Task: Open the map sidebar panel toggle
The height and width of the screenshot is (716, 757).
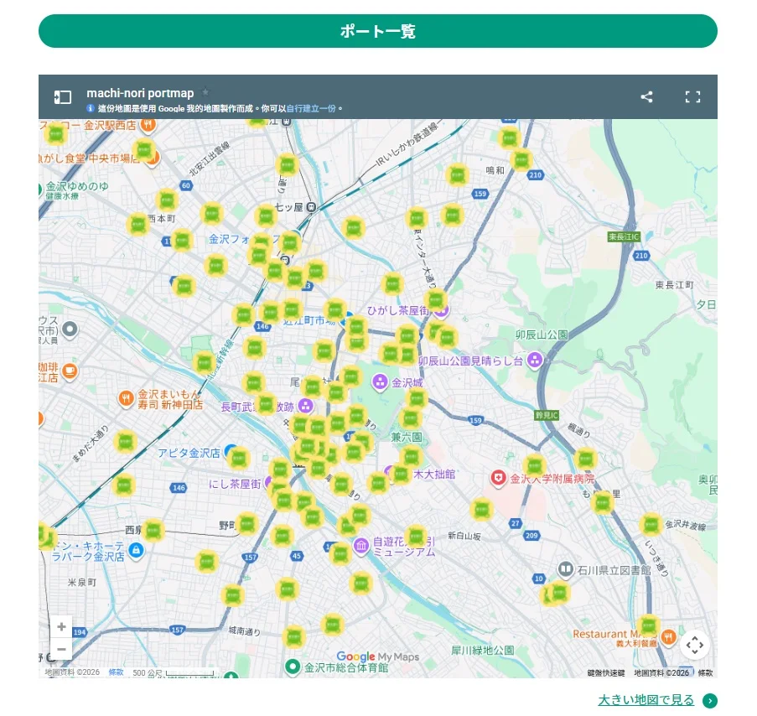Action: (63, 97)
